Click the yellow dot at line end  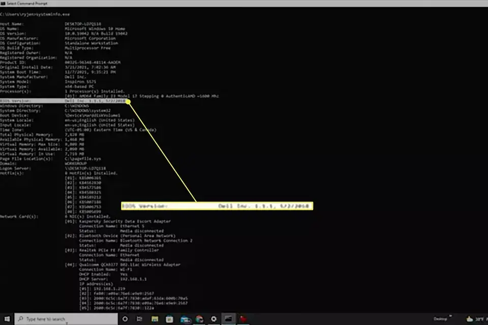pyautogui.click(x=128, y=102)
